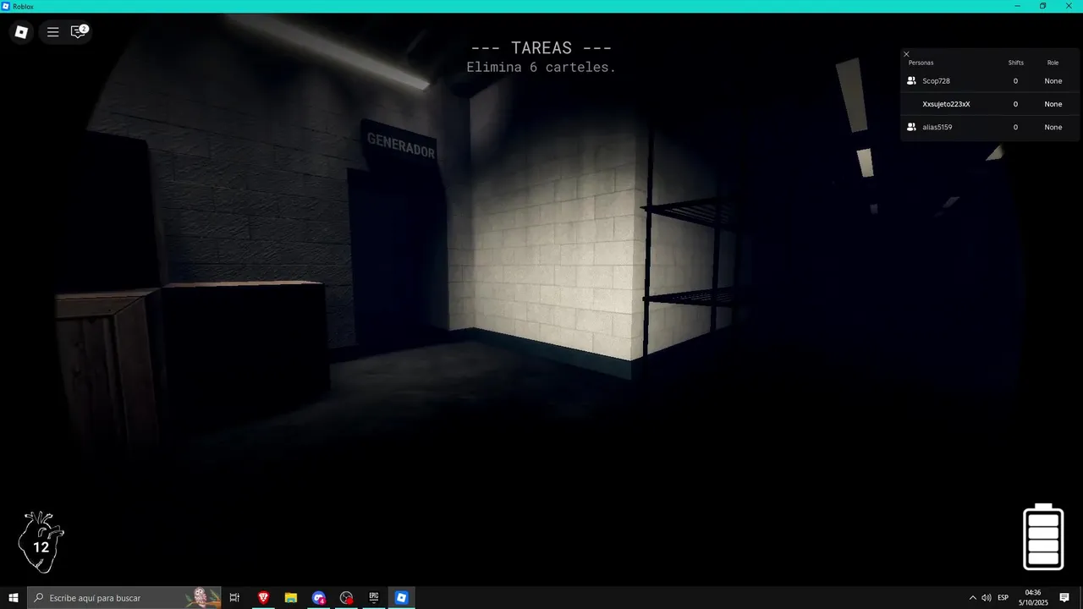
Task: Click the Role value for alias5159
Action: point(1053,127)
